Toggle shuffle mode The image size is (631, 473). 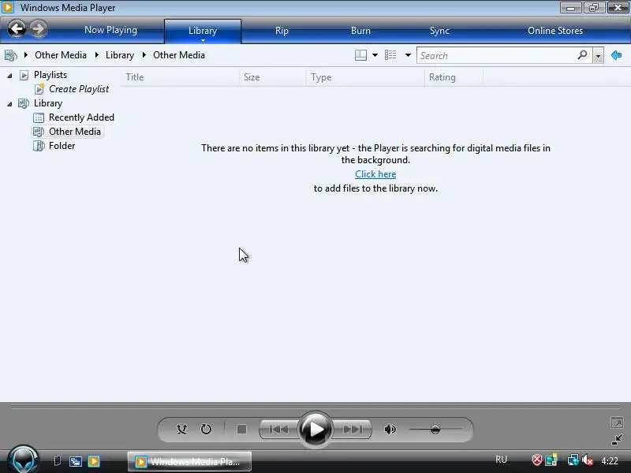(x=181, y=430)
